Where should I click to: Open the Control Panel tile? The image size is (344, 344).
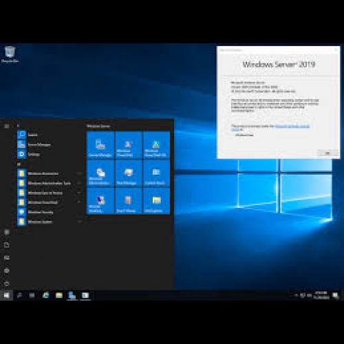[156, 173]
